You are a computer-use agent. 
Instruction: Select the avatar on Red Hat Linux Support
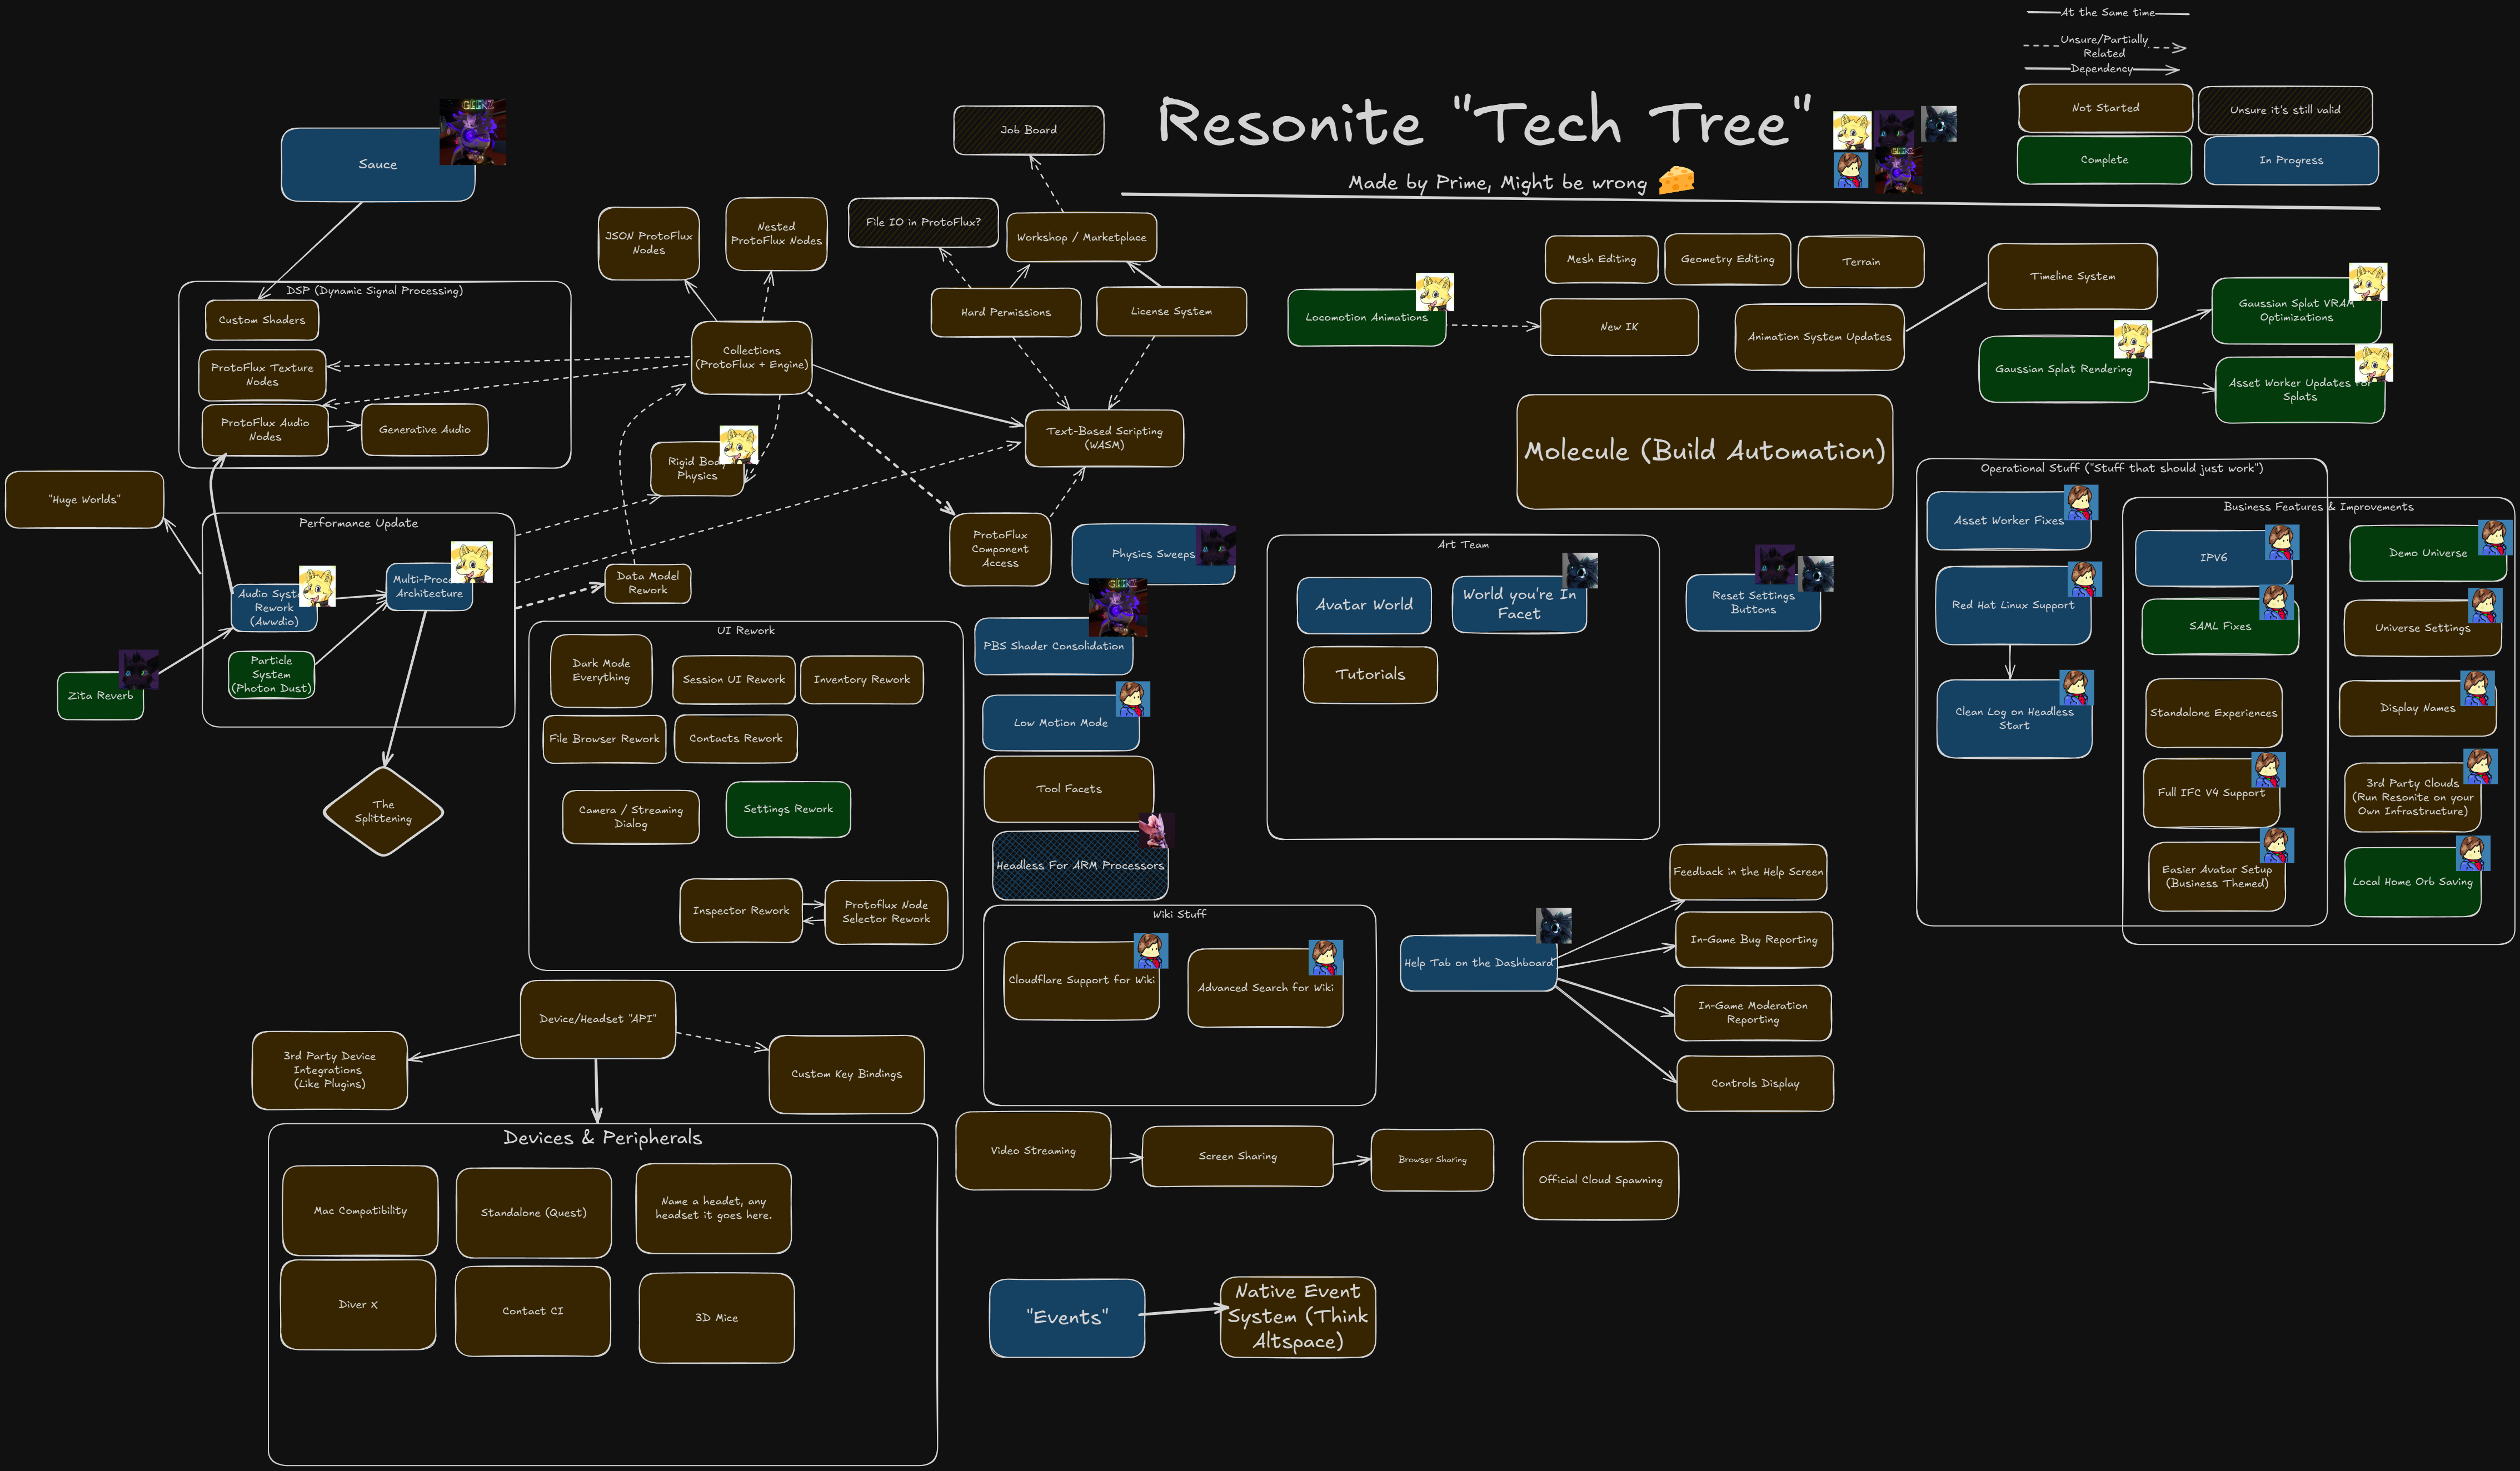(x=2085, y=580)
